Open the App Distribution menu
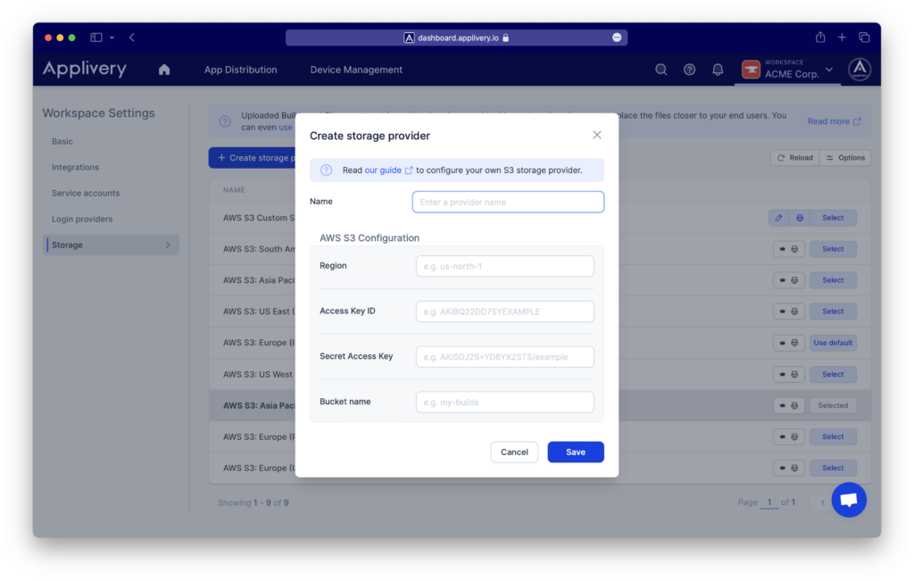 tap(241, 70)
